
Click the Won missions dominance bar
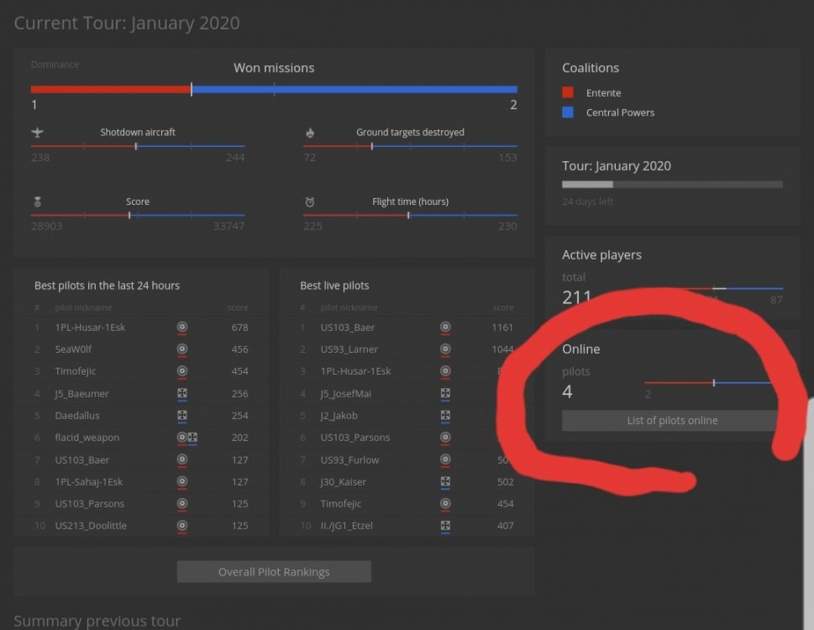274,89
